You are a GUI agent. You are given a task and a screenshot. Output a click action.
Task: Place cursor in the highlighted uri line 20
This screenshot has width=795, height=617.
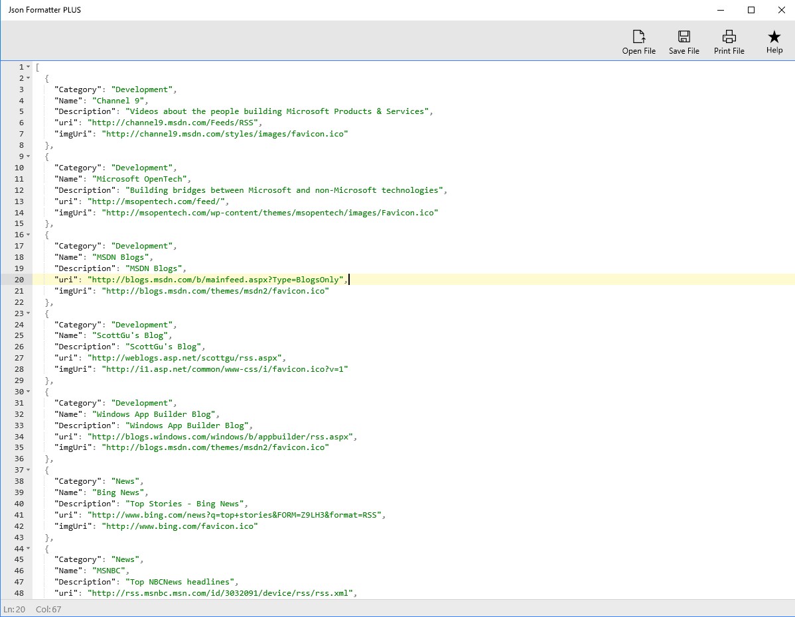click(x=219, y=279)
